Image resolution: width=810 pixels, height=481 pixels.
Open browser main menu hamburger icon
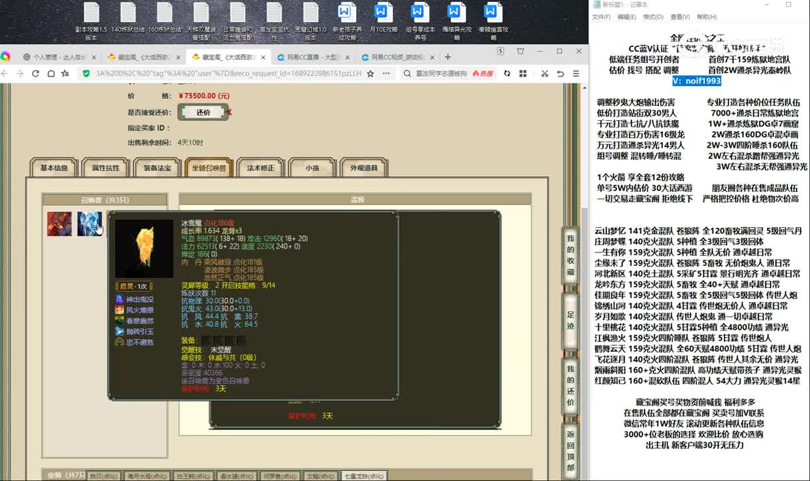point(577,73)
